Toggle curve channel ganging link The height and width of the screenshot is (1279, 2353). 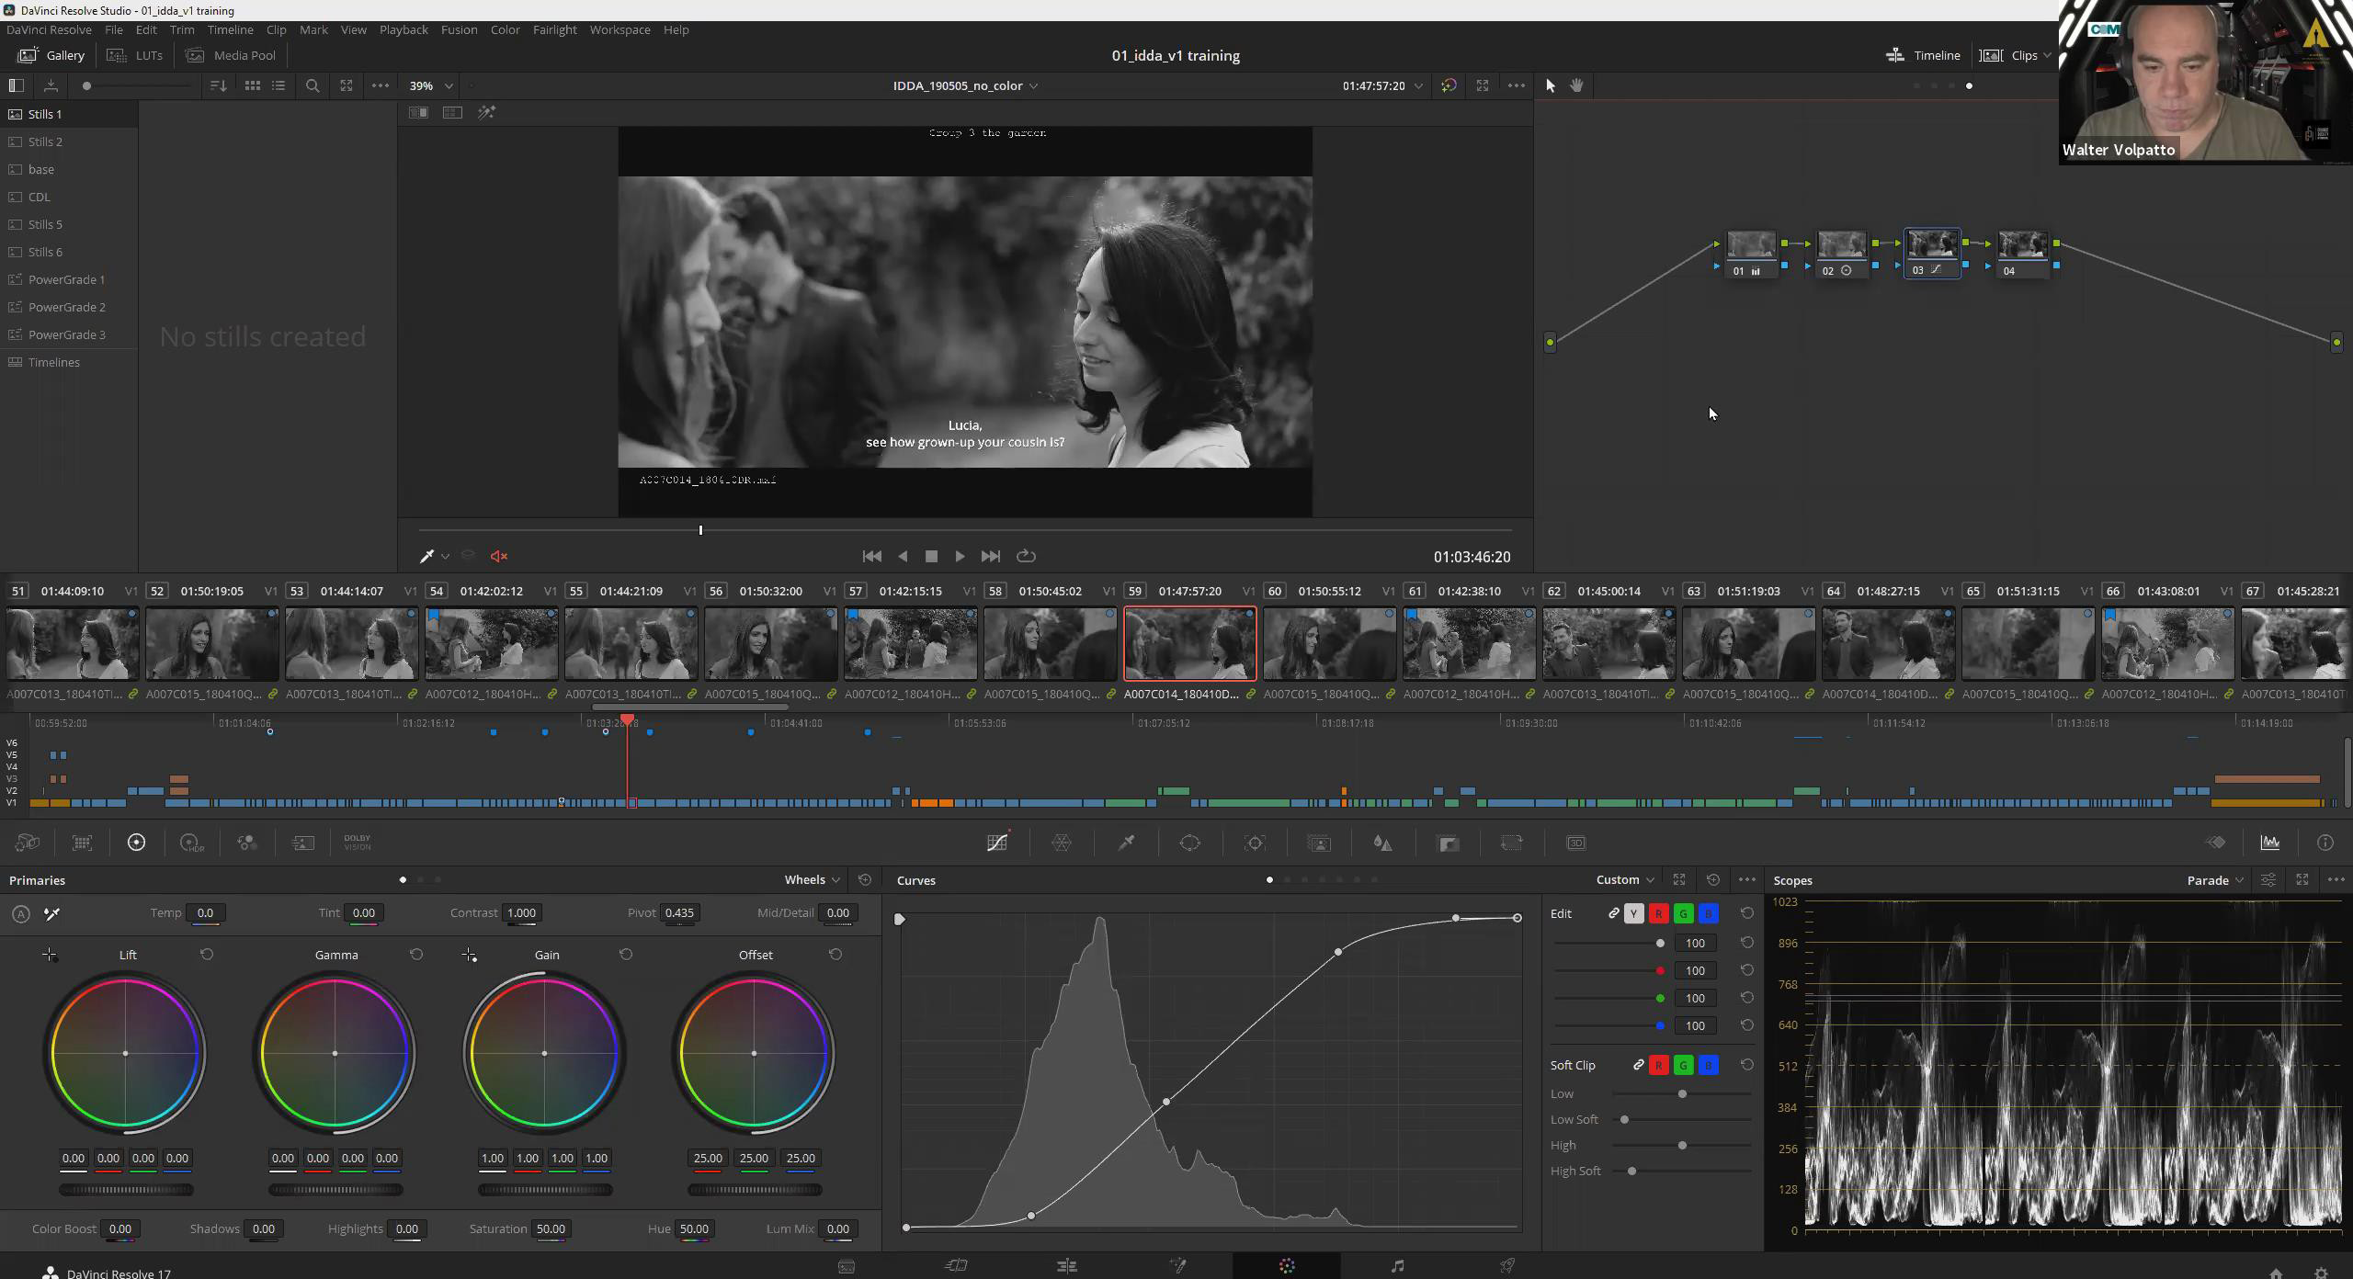coord(1614,913)
